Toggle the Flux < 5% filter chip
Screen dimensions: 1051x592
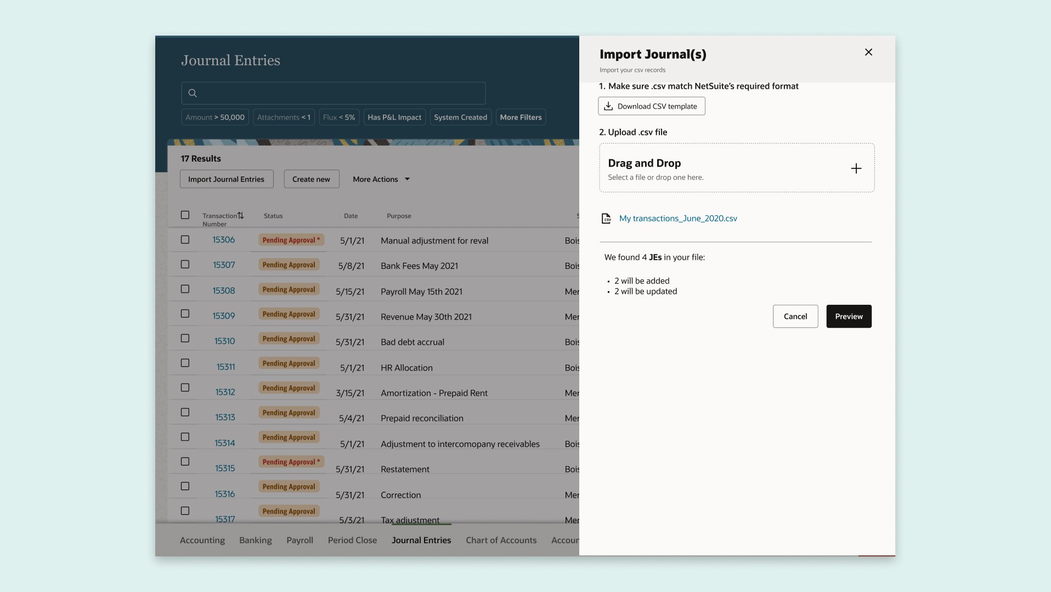tap(339, 117)
